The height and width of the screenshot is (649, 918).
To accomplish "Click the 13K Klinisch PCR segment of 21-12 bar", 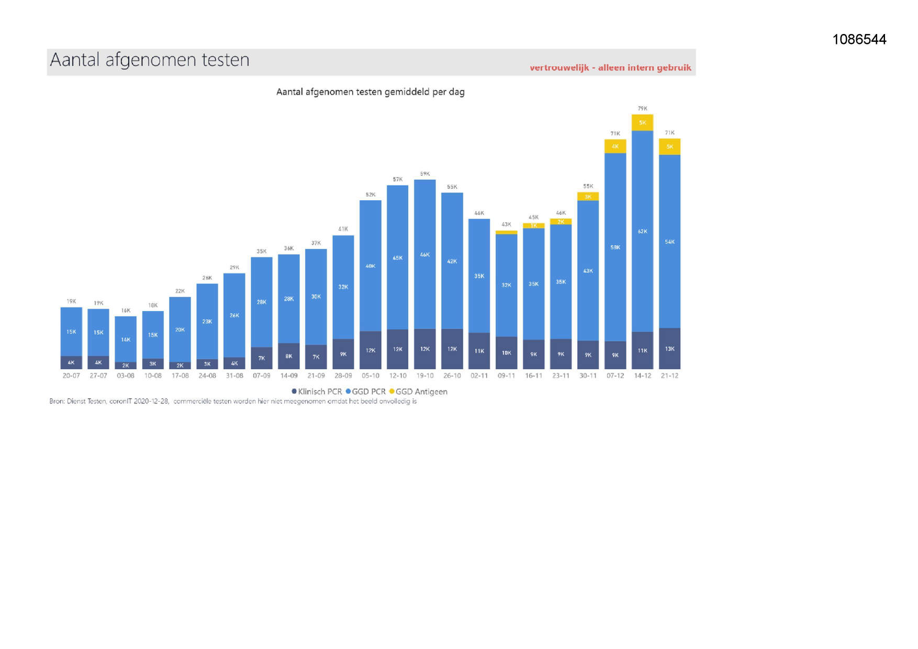I will [669, 349].
